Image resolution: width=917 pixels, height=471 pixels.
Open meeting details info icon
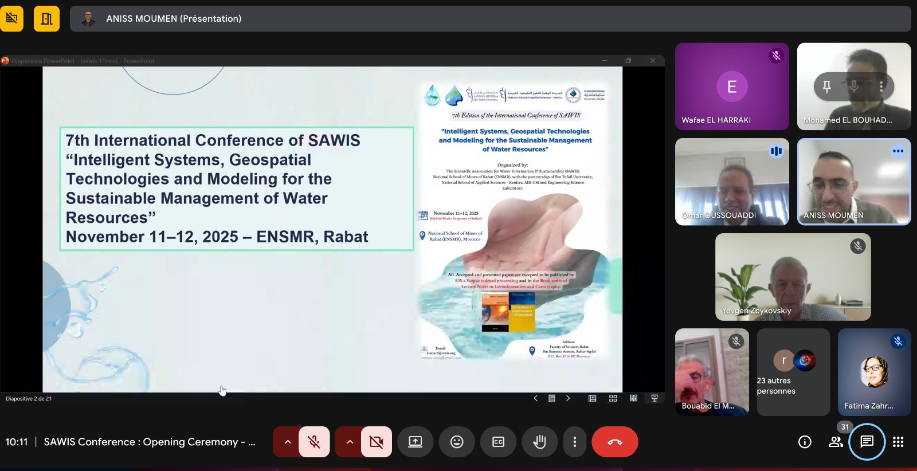tap(805, 442)
